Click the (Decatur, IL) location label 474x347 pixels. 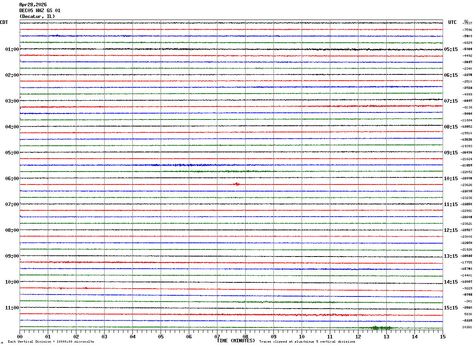point(37,16)
